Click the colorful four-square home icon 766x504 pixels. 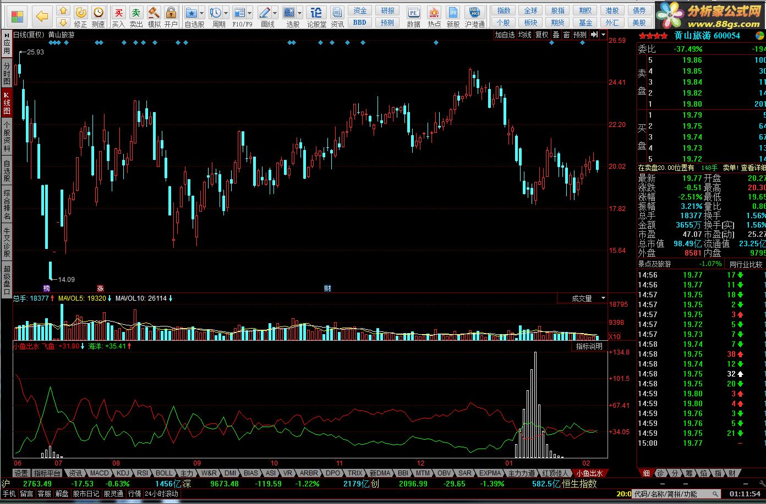pos(18,16)
